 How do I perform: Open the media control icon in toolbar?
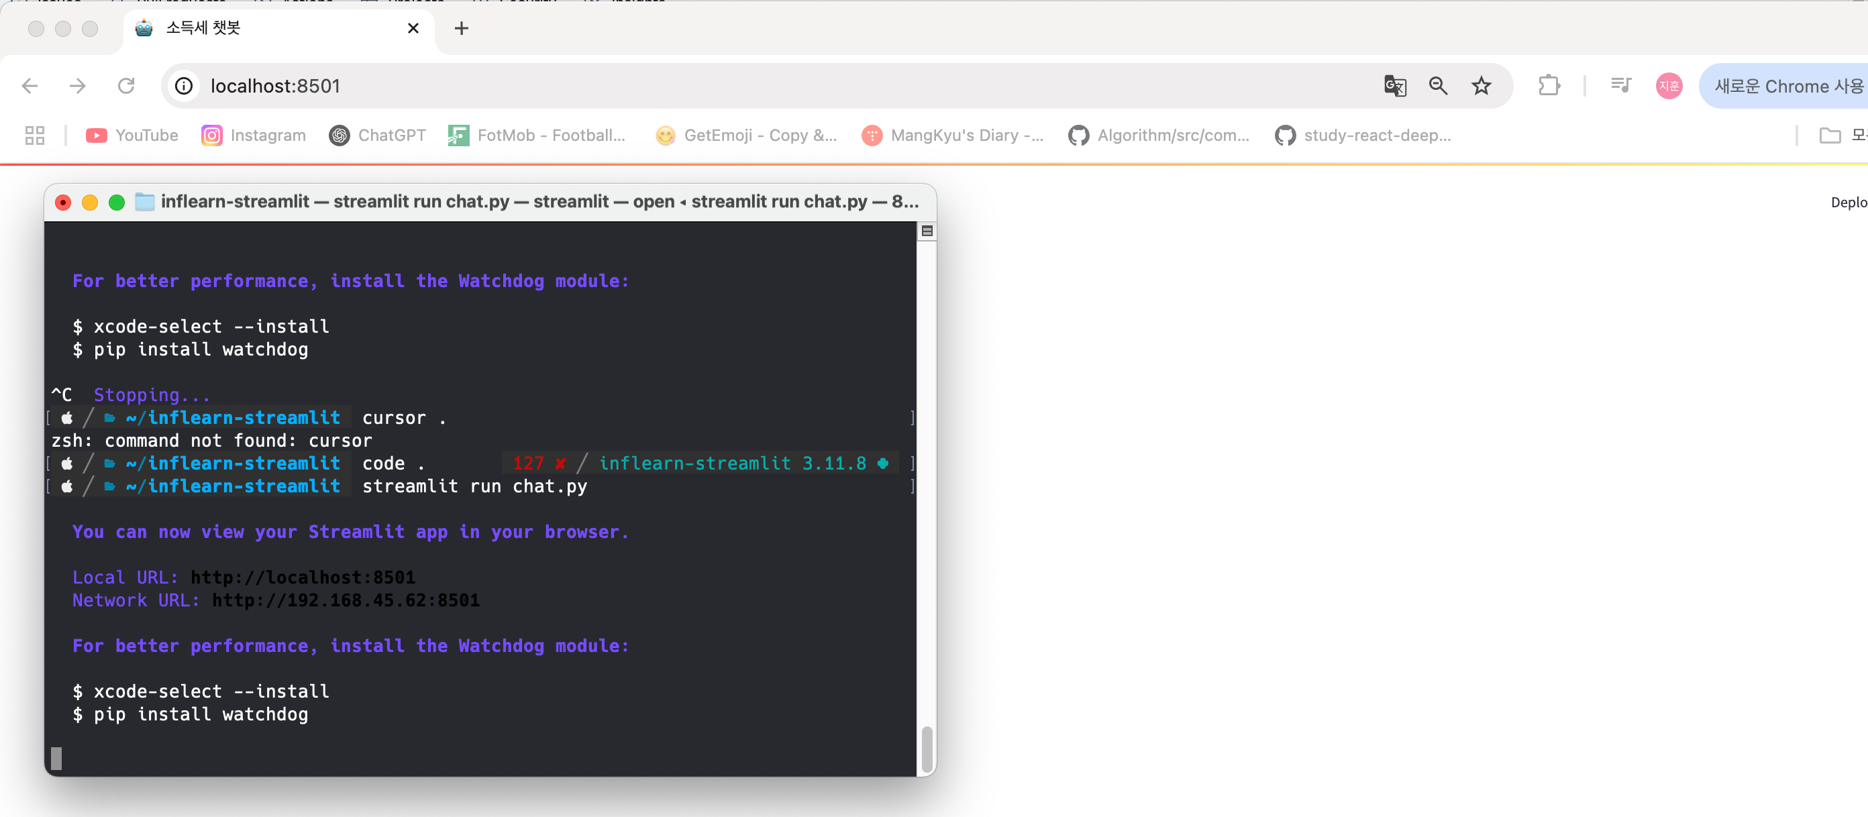(1620, 87)
